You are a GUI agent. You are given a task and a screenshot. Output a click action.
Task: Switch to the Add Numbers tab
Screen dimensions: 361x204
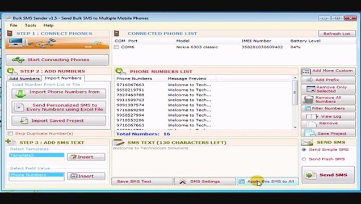24,78
